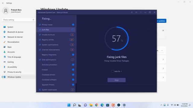
Task: Click the Registry fragments completed checkmark
Action: pos(73,55)
